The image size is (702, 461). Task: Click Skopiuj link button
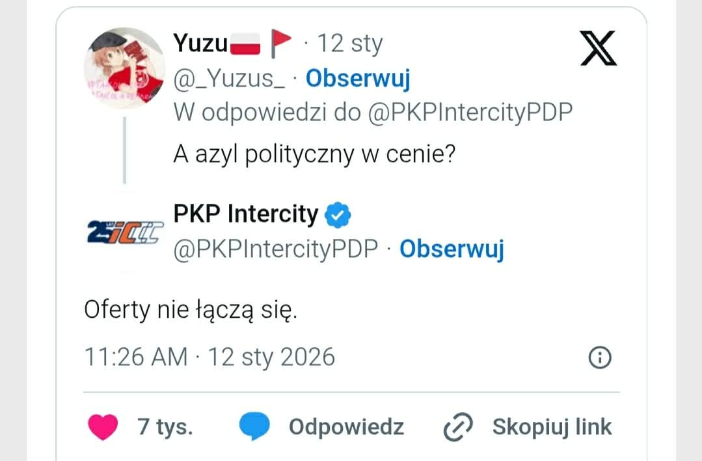click(x=552, y=427)
